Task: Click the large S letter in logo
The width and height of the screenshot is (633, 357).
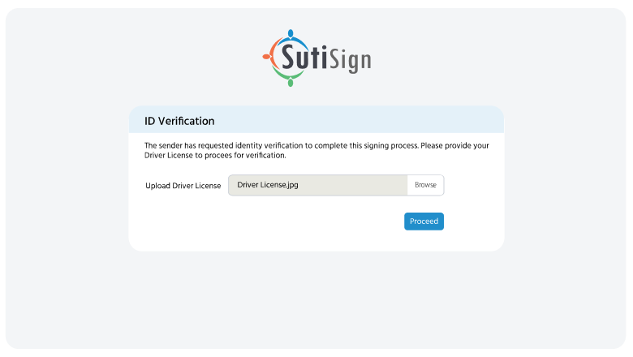Action: coord(291,57)
